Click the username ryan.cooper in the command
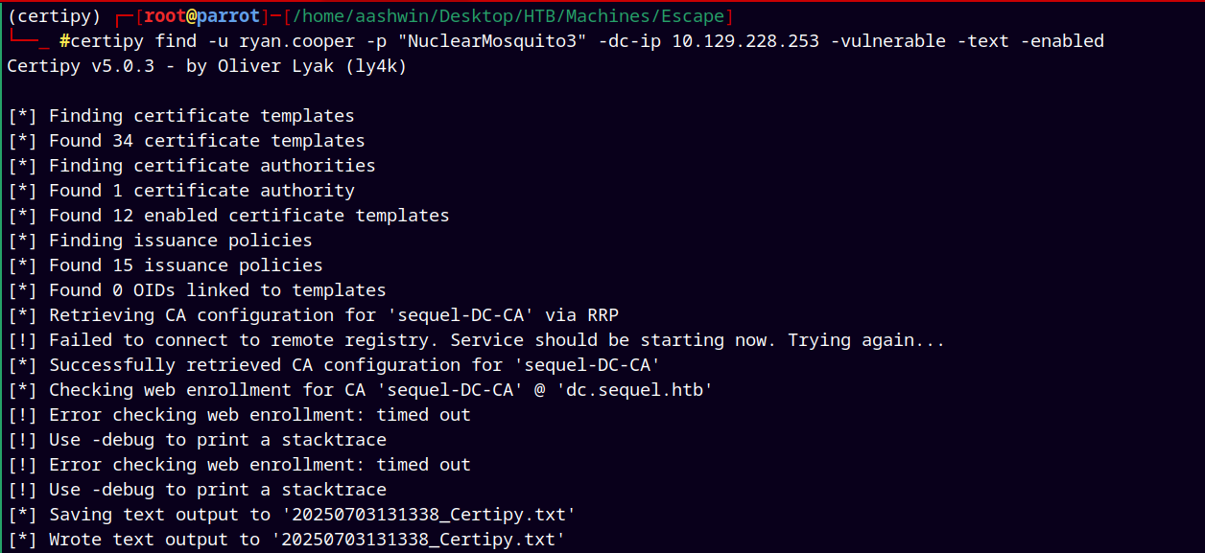Screen dimensions: 1205x553 click(x=297, y=41)
